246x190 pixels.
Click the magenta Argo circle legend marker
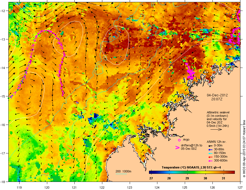179,140
